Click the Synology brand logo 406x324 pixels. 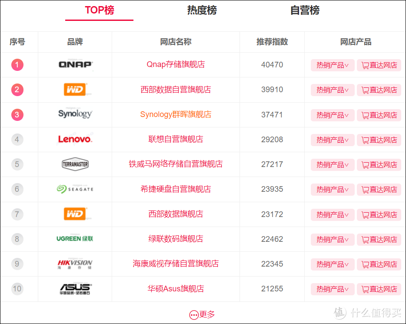click(75, 114)
